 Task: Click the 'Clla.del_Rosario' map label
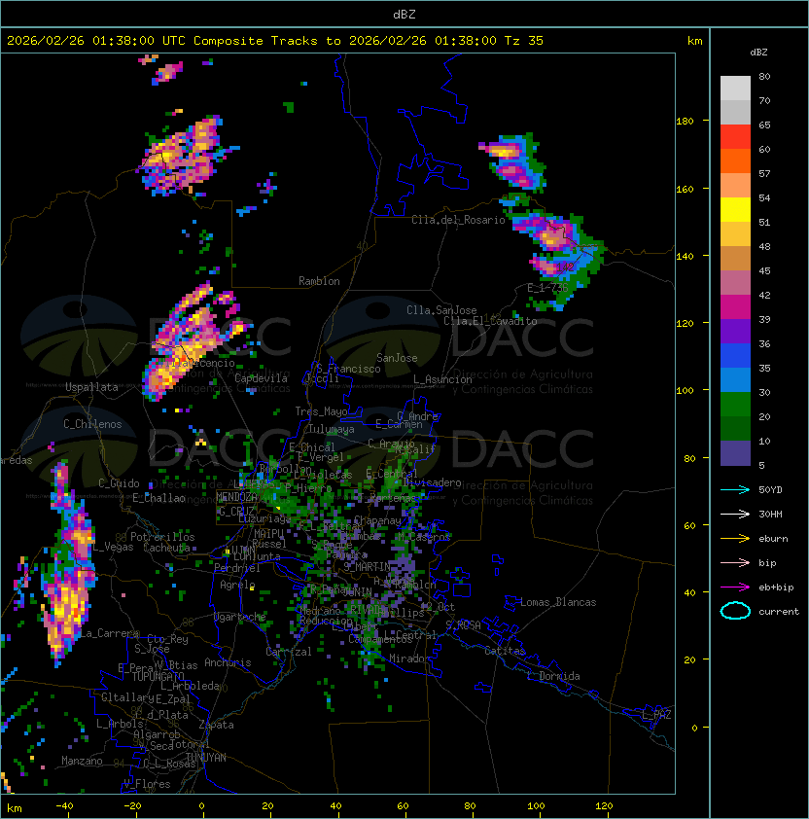[458, 220]
